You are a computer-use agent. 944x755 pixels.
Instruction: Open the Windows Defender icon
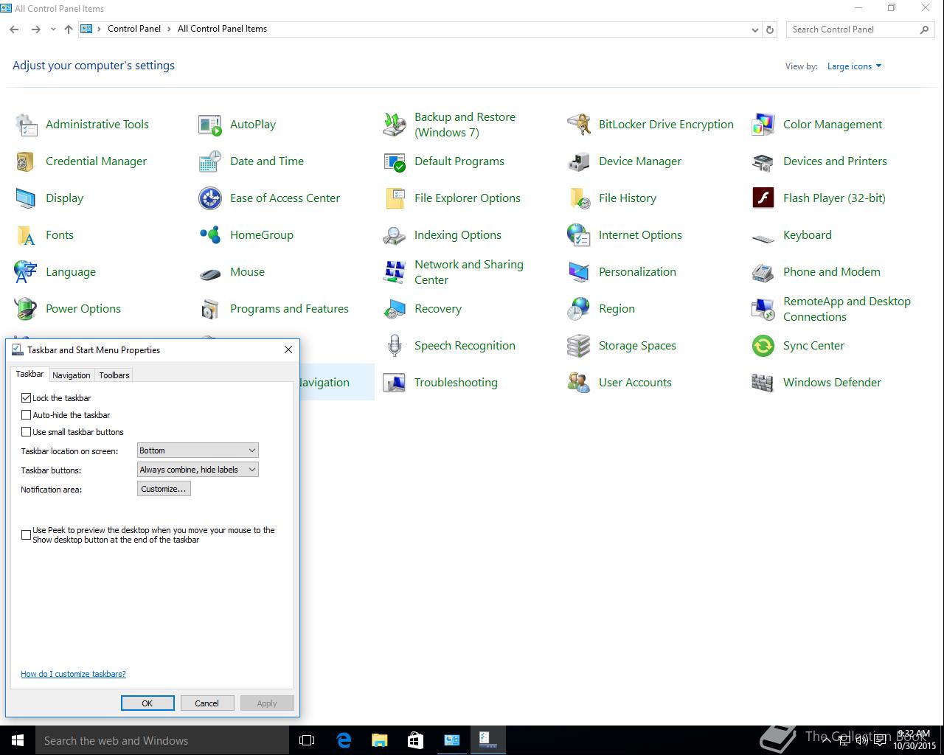763,383
